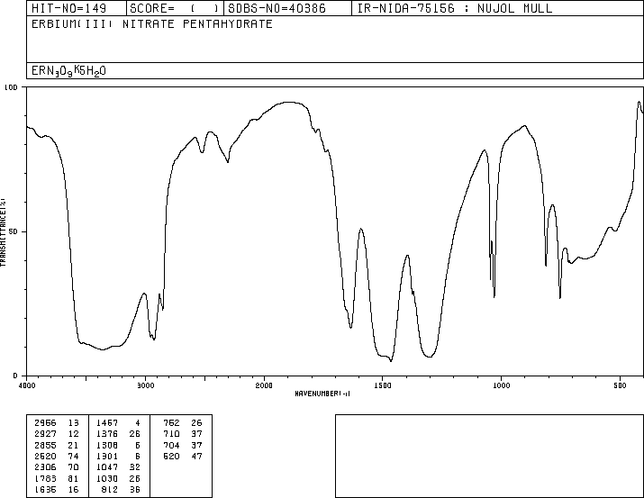Click the ErN3O9·5H2O formula text

(x=68, y=71)
